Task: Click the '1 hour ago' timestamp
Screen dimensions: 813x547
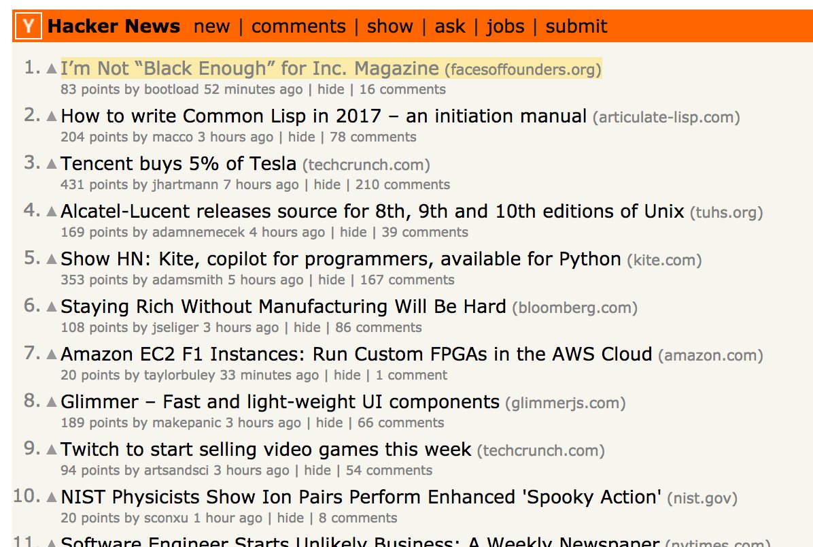Action: pyautogui.click(x=228, y=518)
